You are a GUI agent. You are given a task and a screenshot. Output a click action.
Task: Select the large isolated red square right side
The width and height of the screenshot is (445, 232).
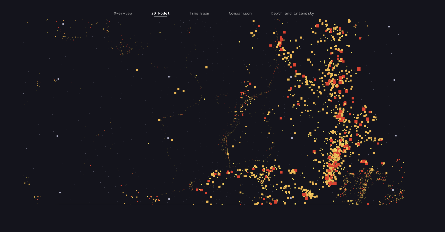coord(359,69)
